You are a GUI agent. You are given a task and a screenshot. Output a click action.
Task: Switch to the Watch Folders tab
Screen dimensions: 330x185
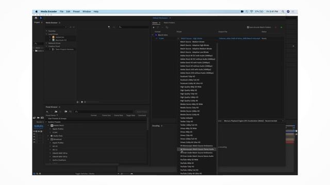tap(170, 23)
